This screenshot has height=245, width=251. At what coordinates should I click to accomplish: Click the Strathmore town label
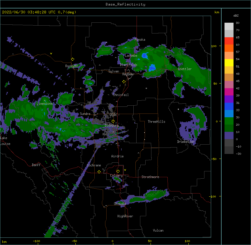pyautogui.click(x=150, y=177)
